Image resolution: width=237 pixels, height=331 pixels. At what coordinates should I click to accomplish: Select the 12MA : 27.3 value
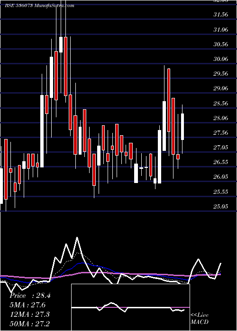pos(29,314)
